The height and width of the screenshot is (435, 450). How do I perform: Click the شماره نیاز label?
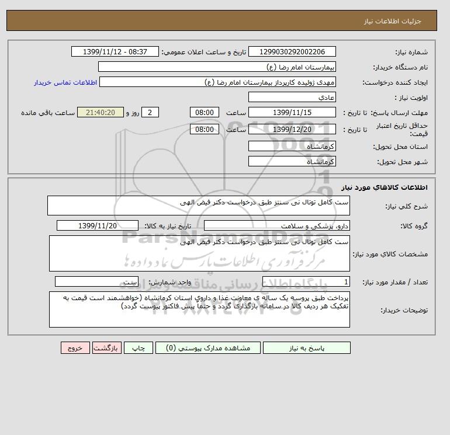411,52
